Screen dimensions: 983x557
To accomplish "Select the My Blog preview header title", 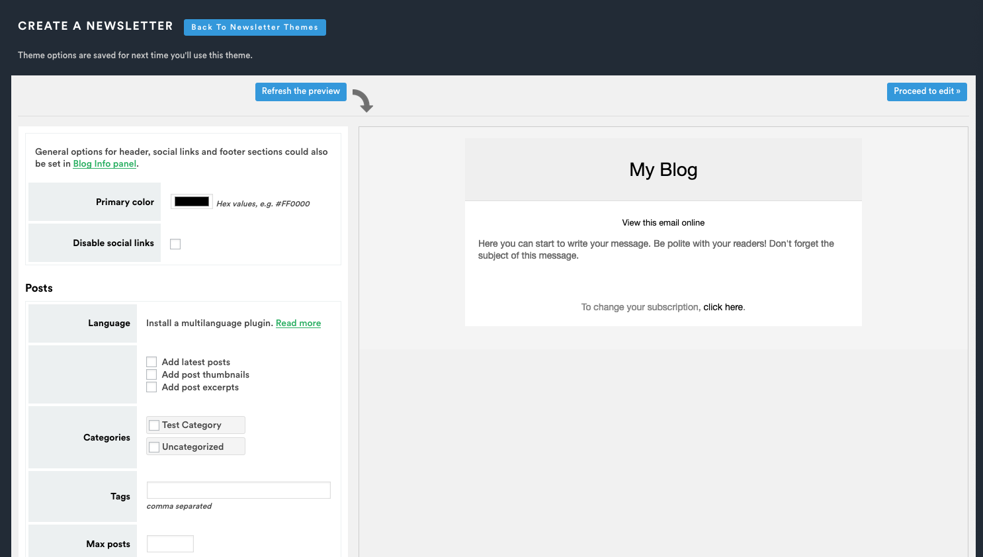I will (x=663, y=170).
